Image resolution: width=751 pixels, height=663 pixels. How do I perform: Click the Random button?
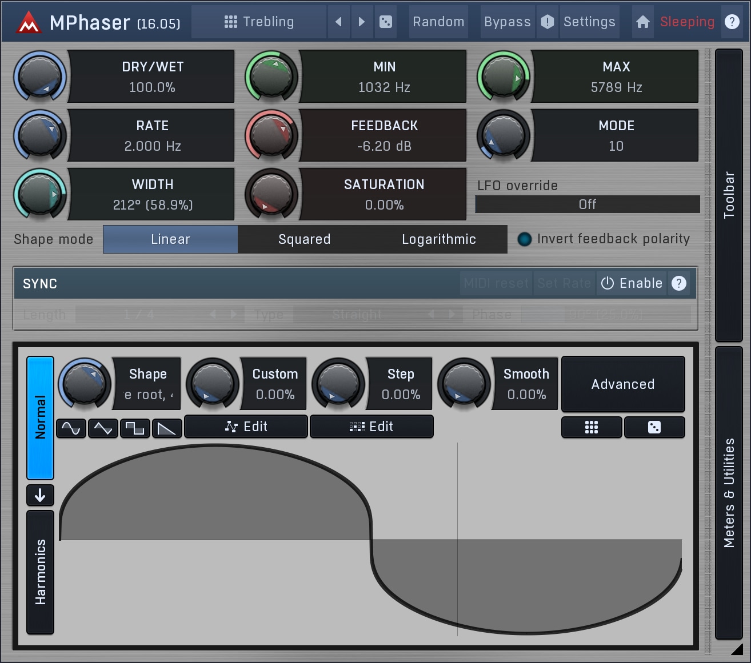tap(438, 22)
